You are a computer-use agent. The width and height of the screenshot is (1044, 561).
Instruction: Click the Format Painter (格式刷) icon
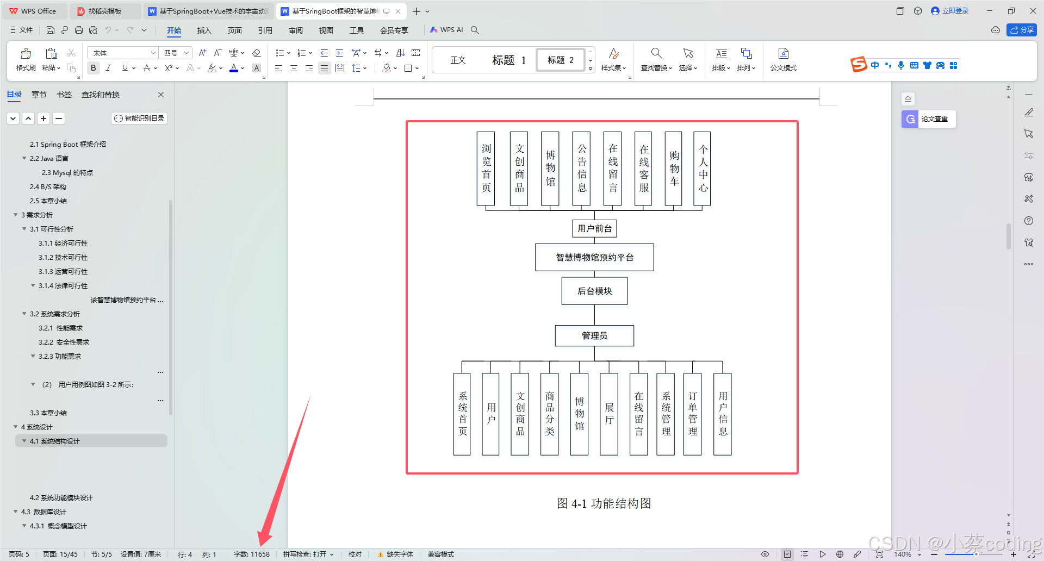[26, 53]
